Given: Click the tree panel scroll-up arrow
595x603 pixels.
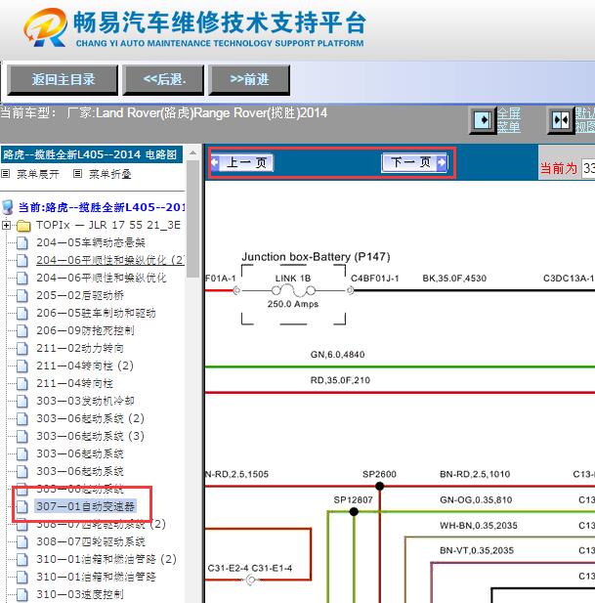Looking at the screenshot, I should point(192,153).
